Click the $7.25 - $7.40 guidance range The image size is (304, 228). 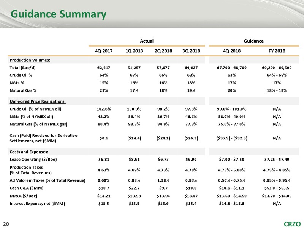pos(277,160)
